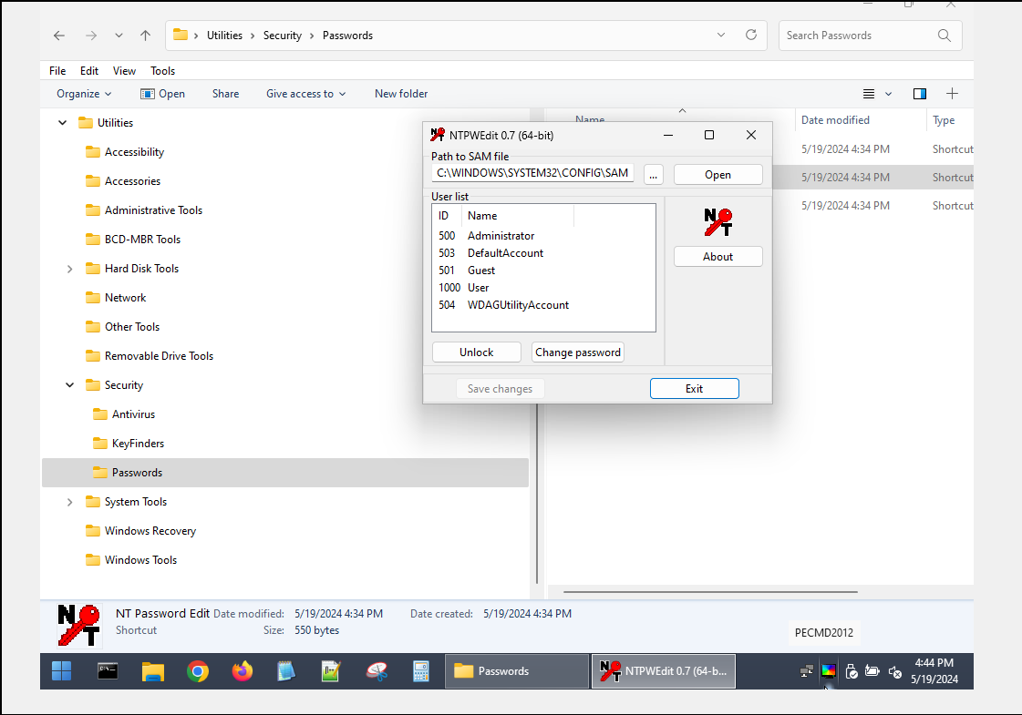Expand the System Tools node
Viewport: 1022px width, 715px height.
69,502
